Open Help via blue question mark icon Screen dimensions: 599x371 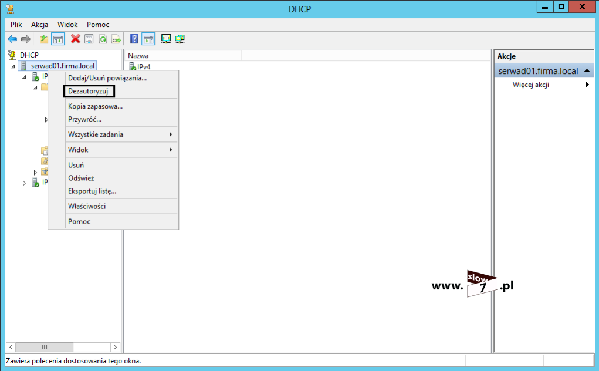point(134,39)
